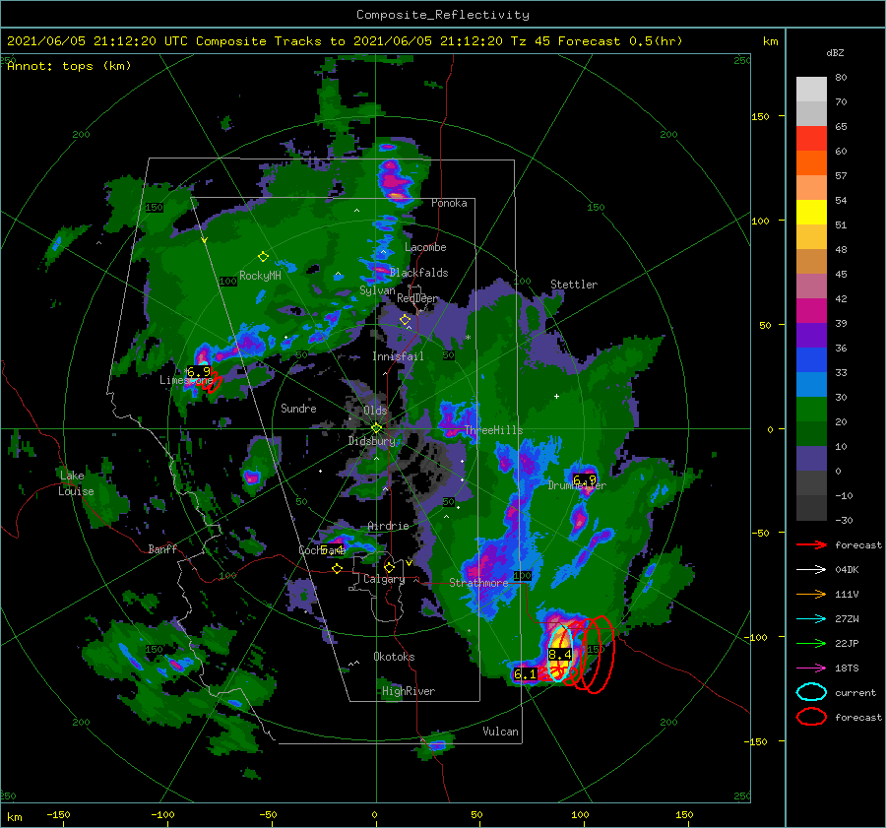Click the Vulcan city label
This screenshot has width=886, height=828.
tap(500, 731)
